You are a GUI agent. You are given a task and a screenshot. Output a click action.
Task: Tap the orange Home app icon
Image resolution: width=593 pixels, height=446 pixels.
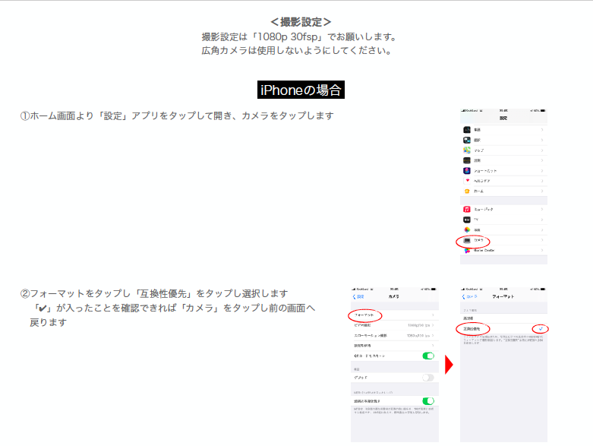(x=467, y=191)
